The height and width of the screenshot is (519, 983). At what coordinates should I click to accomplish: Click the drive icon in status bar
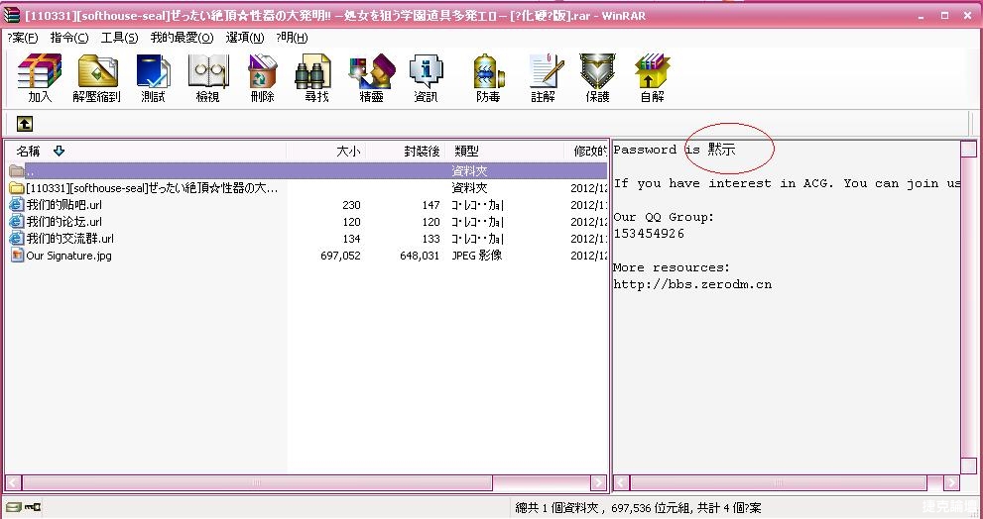pos(13,508)
